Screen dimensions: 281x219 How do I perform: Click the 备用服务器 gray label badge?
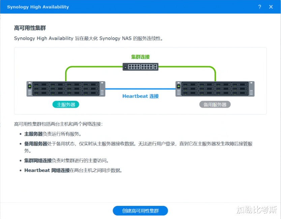coord(215,104)
